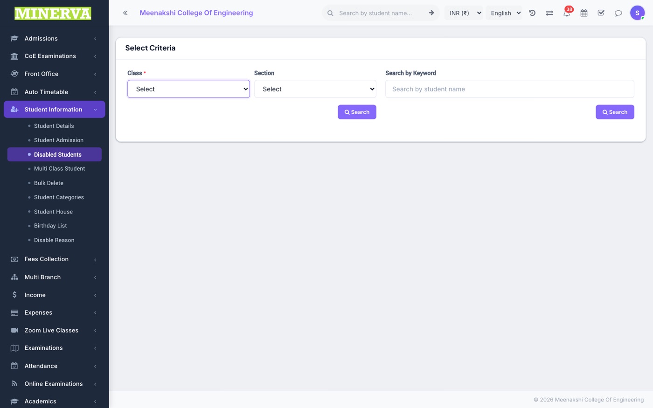
Task: Open notifications bell with 38 badge
Action: point(567,13)
